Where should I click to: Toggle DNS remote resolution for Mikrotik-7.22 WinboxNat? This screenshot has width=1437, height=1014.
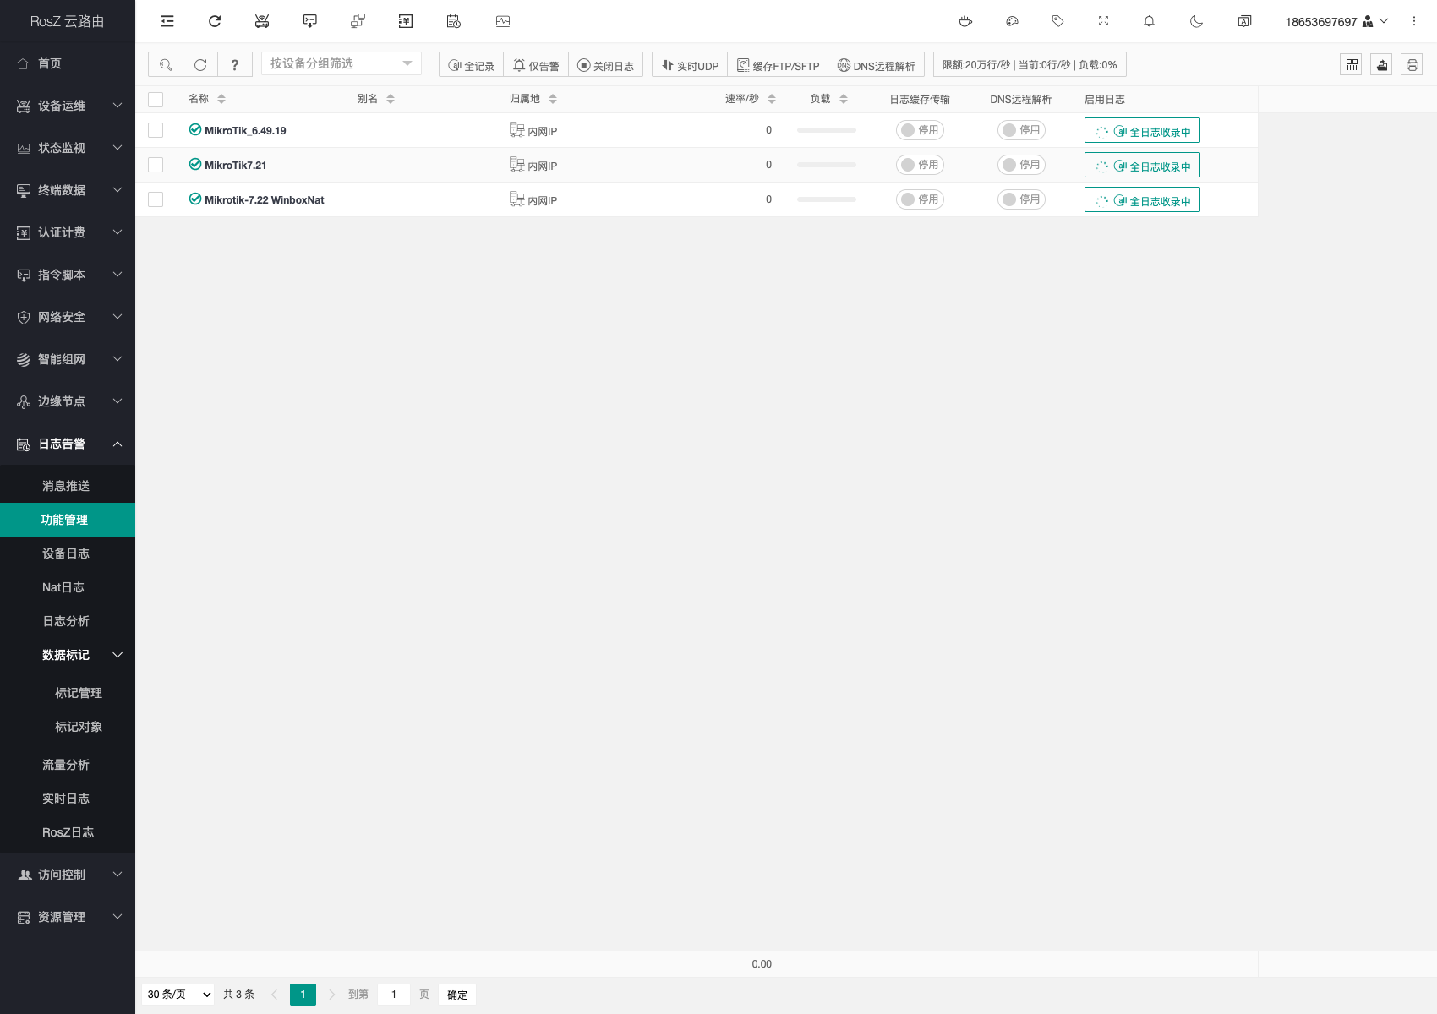click(x=1021, y=199)
